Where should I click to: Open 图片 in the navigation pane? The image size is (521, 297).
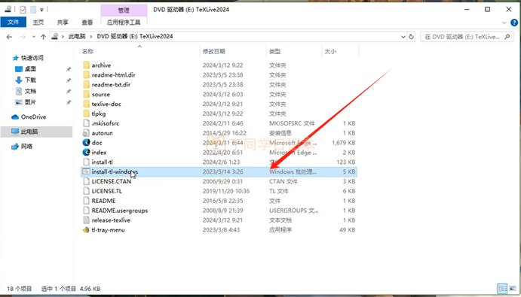(30, 102)
